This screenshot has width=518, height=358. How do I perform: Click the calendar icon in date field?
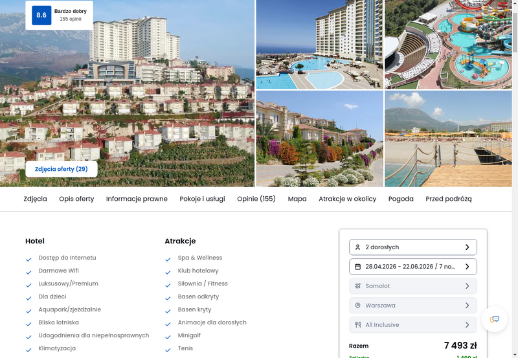[x=357, y=267]
